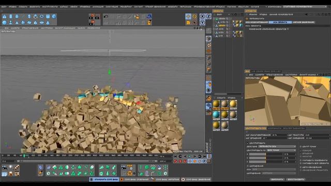Select the Rotate tool icon next to Move
Viewport: 331px width, 186px height.
point(194,16)
